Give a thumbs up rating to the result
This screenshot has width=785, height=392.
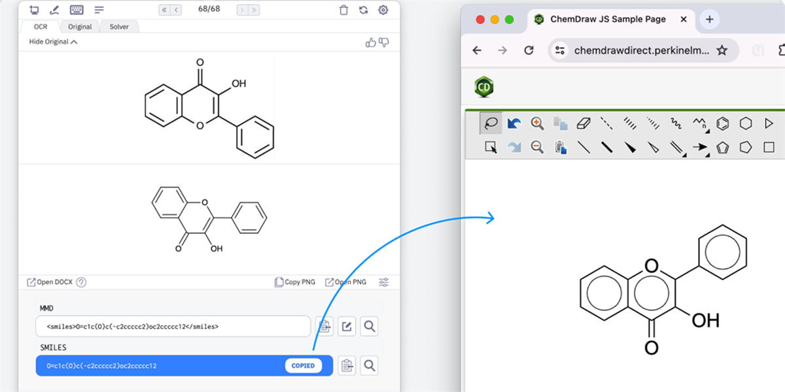(x=371, y=42)
